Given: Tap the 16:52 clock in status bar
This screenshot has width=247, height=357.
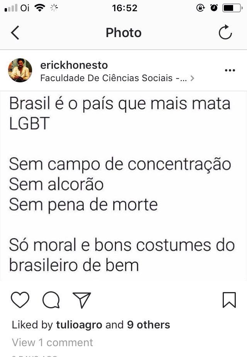Looking at the screenshot, I should 125,8.
